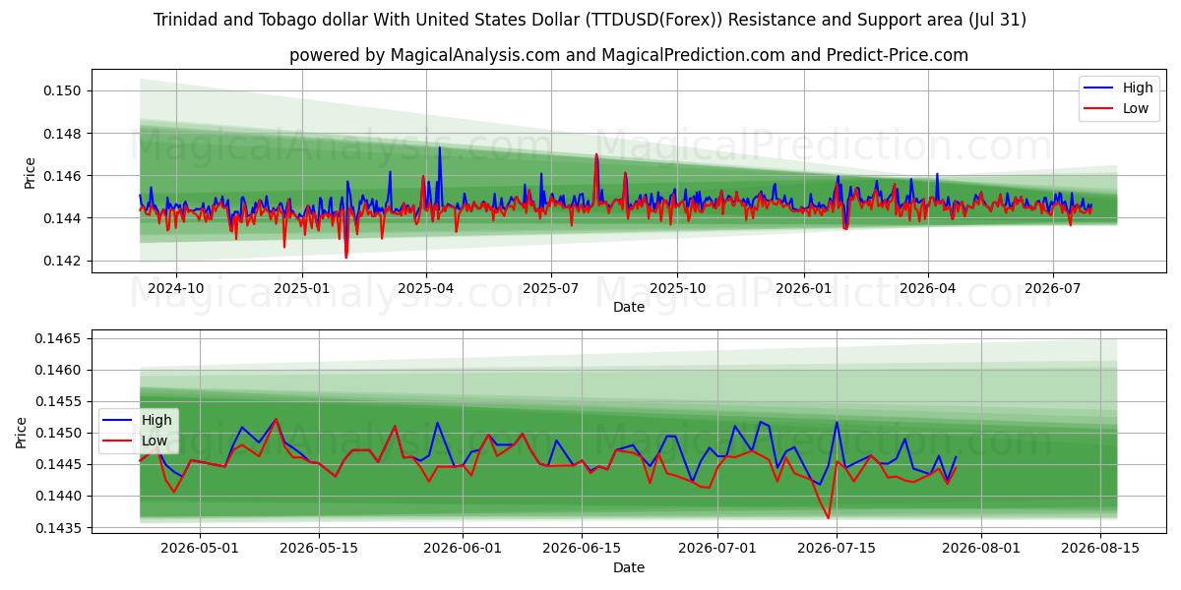1181x590 pixels.
Task: Click the 0.150 price tick on upper chart
Action: pos(63,90)
